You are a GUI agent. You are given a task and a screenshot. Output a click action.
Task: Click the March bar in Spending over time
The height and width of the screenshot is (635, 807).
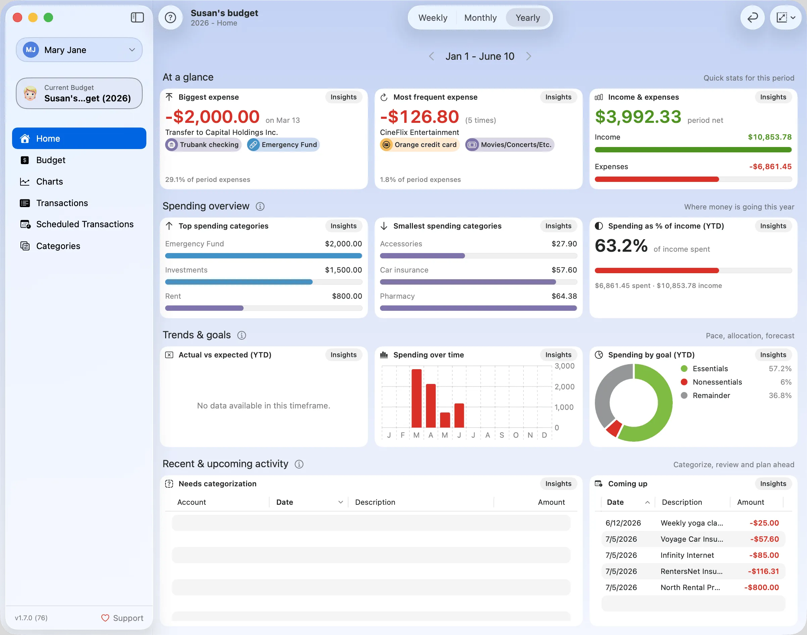click(x=417, y=398)
